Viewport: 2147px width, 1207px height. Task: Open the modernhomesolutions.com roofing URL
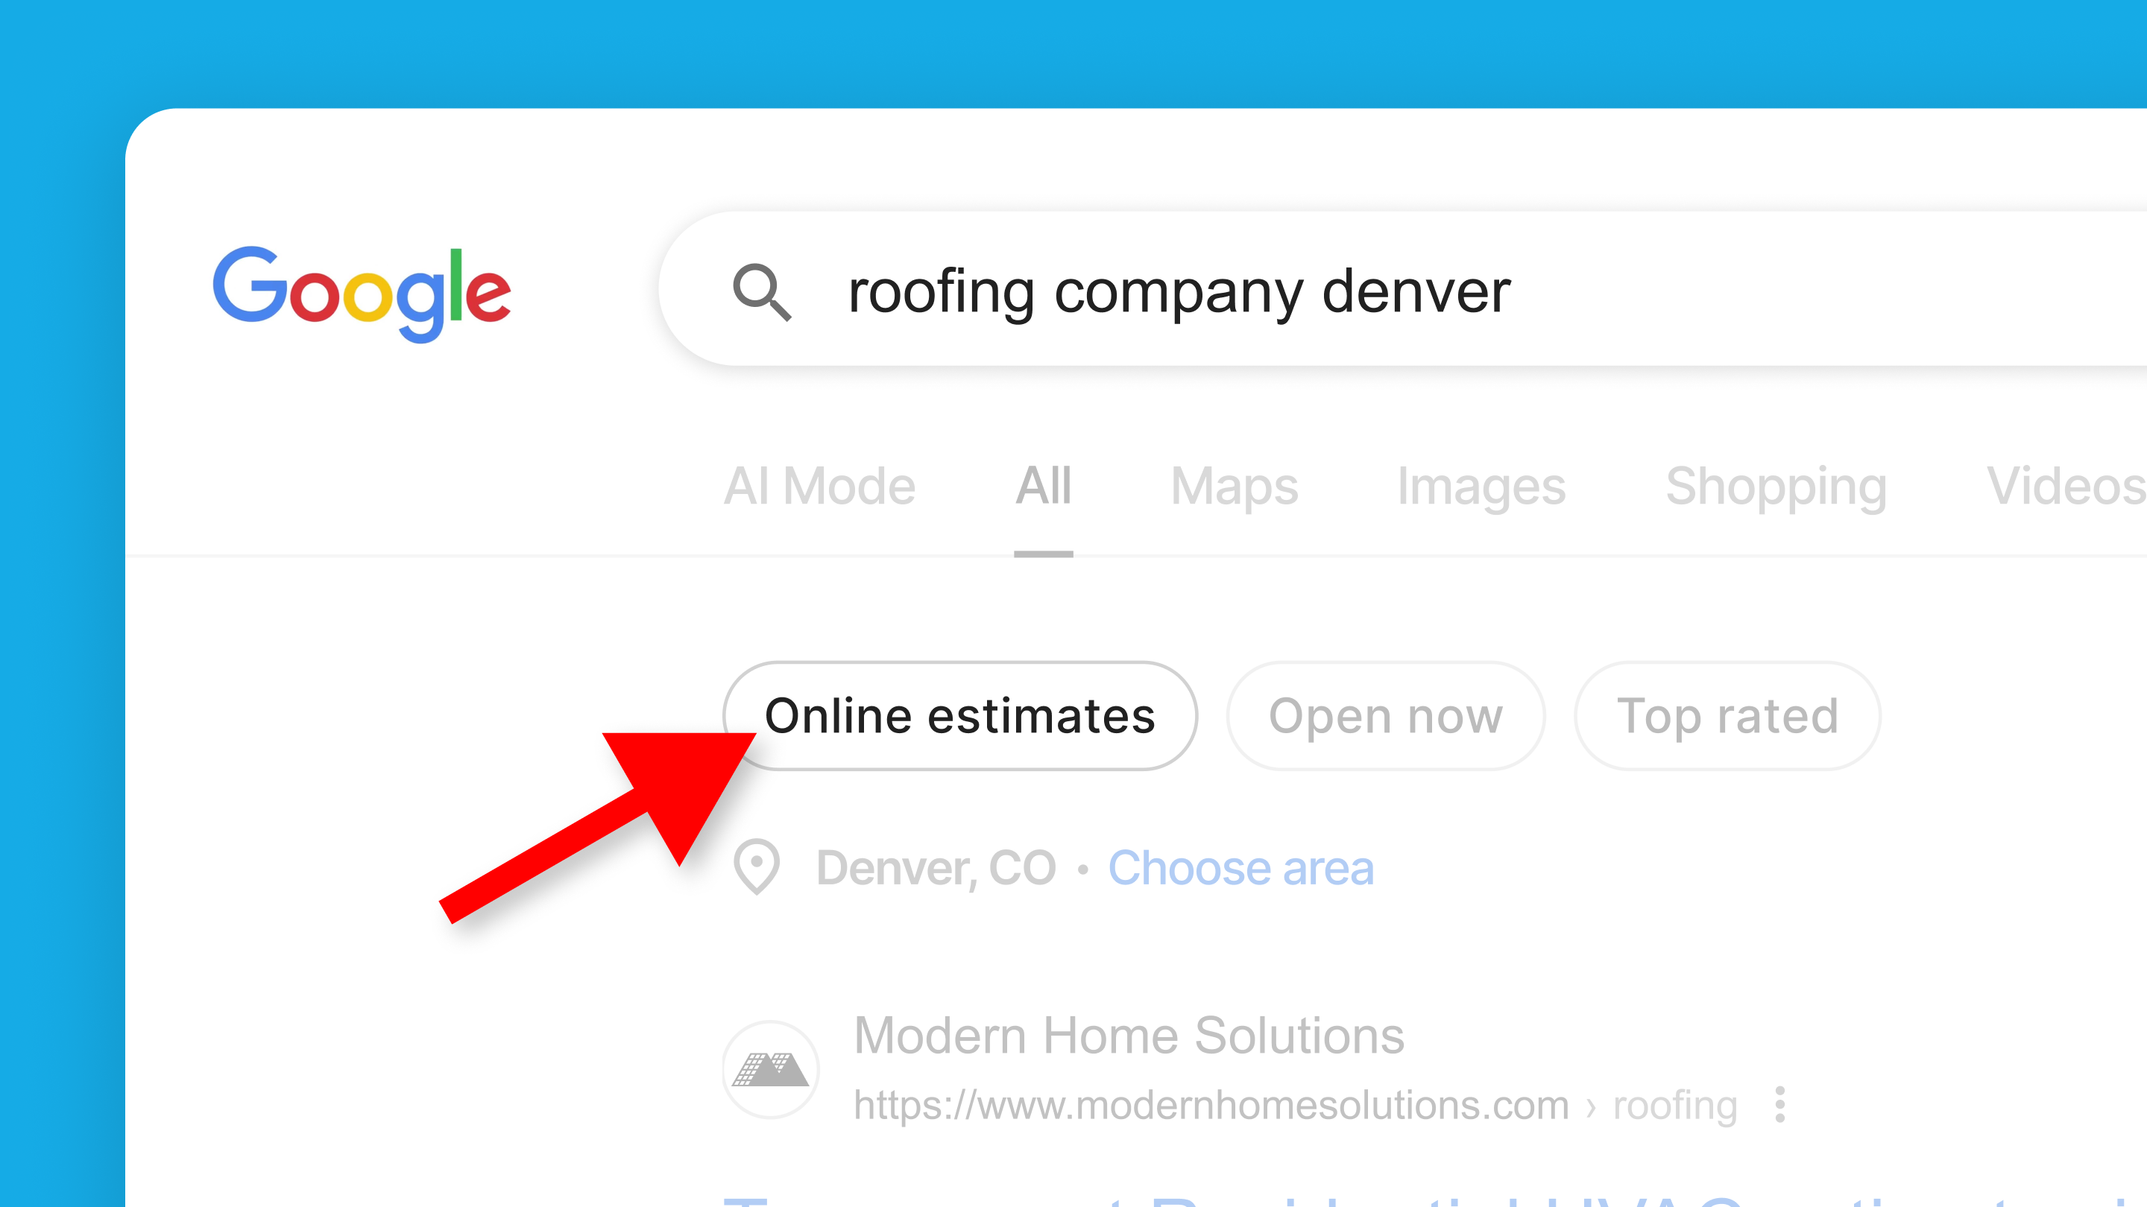(x=1295, y=1106)
